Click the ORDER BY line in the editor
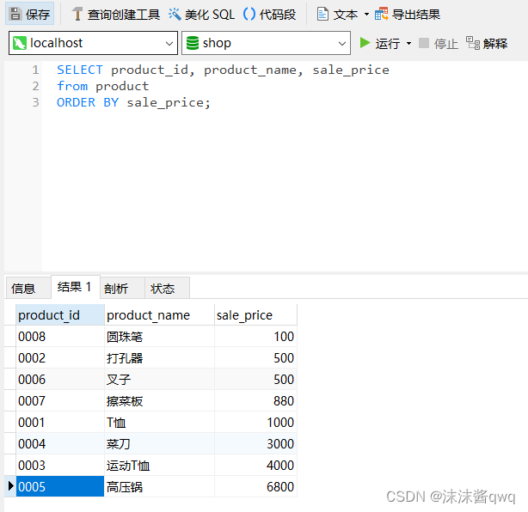Viewport: 528px width, 512px height. [133, 102]
